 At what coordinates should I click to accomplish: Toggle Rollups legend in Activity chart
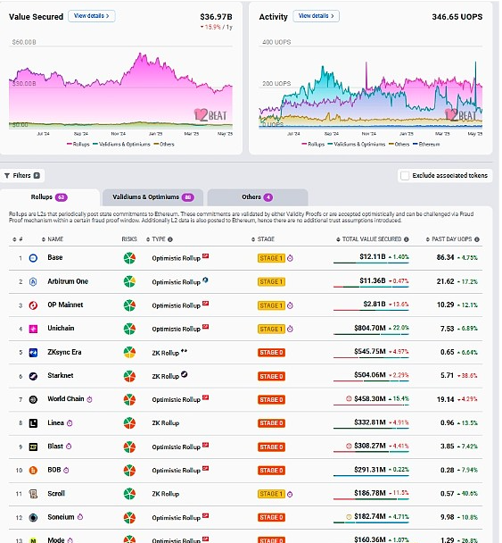313,145
